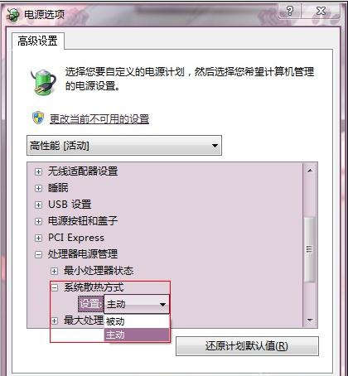Open the 高性能 [活动] power plan dropdown
The image size is (348, 376).
[124, 146]
